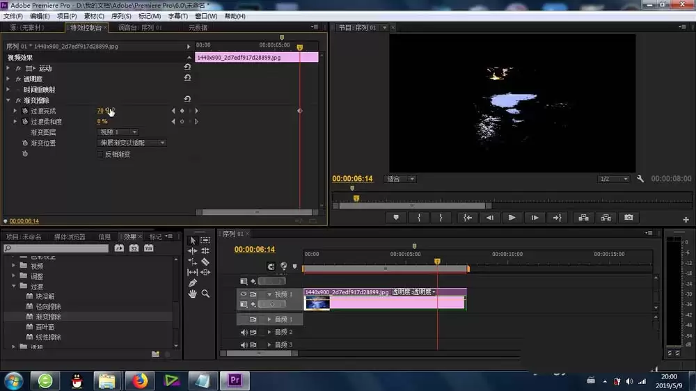Open 适合 zoom level dropdown

tap(400, 179)
